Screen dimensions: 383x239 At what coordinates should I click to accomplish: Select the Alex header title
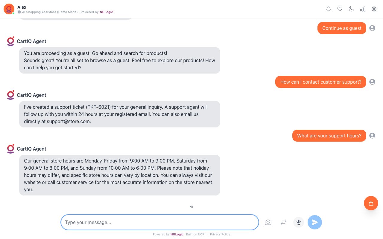click(x=22, y=7)
